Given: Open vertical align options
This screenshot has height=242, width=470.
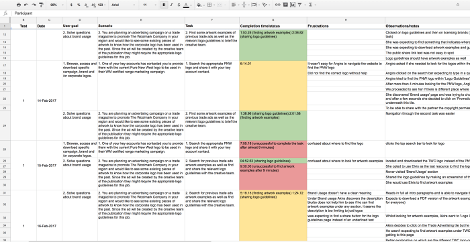Looking at the screenshot, I should [x=244, y=5].
